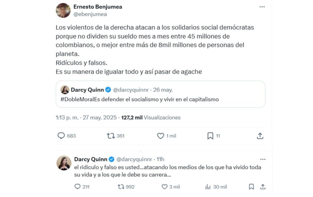
Task: Click the verified badge in the quoted tweet
Action: coord(107,90)
